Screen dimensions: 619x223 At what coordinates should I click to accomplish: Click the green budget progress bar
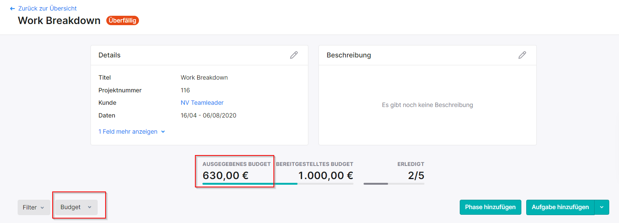pos(250,184)
